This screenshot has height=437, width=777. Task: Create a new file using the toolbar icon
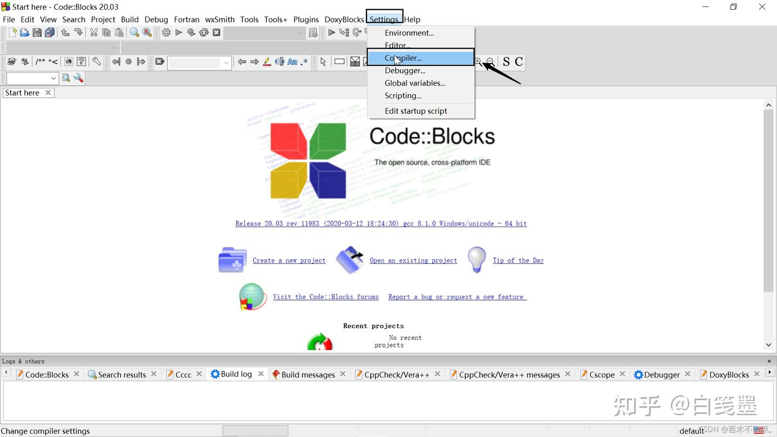tap(12, 32)
